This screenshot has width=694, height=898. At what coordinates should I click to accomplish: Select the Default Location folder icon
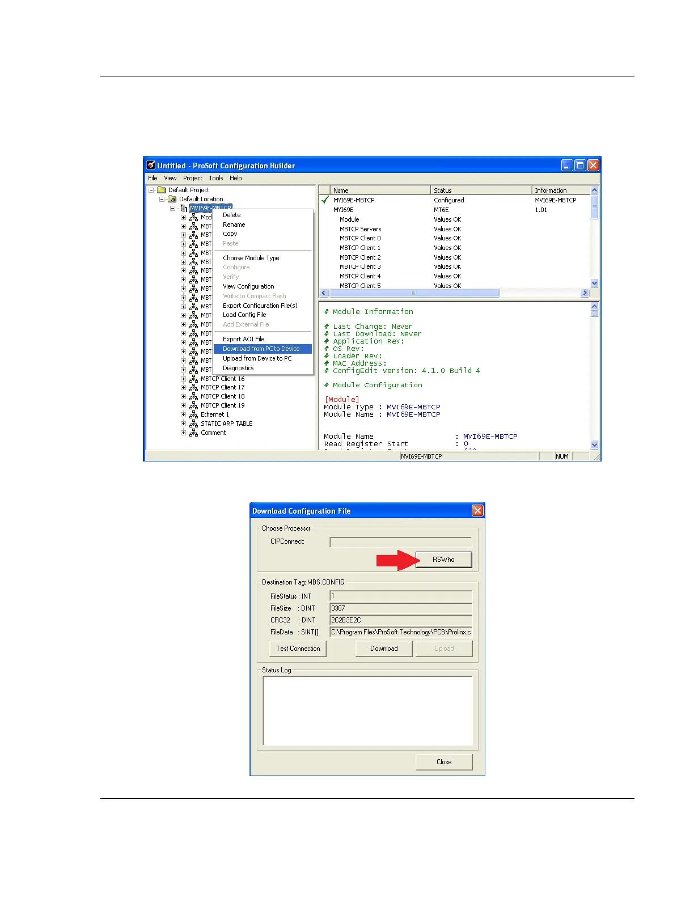click(172, 199)
